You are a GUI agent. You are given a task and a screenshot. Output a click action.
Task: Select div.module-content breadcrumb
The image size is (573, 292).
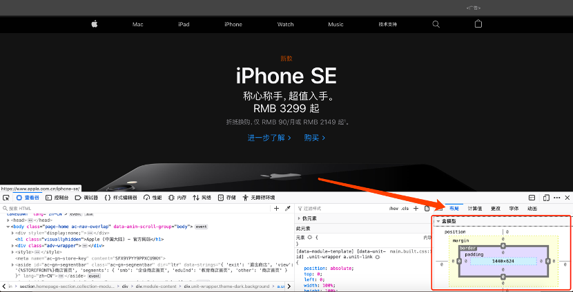coord(157,286)
